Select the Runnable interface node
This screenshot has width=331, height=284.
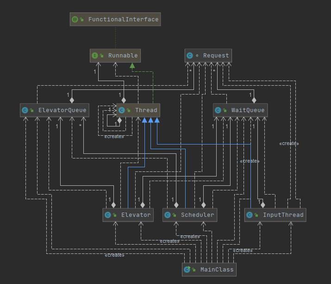115,56
